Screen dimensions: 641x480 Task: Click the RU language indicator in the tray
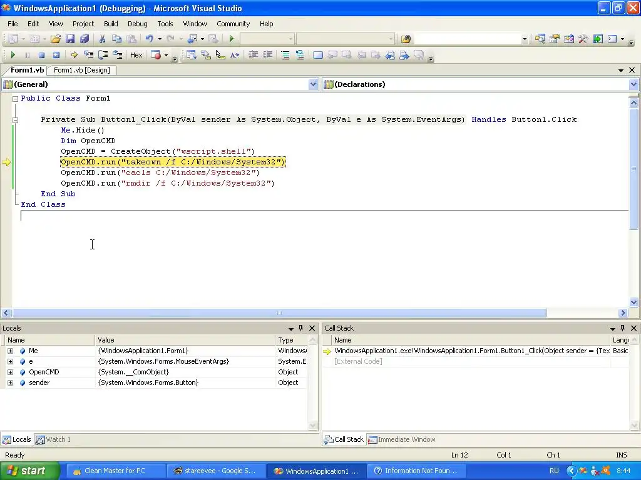pyautogui.click(x=554, y=471)
